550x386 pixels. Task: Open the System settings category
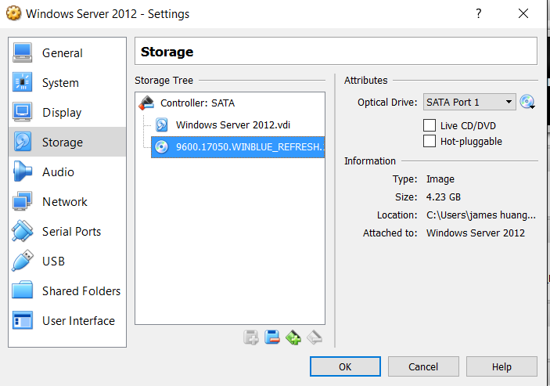pyautogui.click(x=60, y=83)
